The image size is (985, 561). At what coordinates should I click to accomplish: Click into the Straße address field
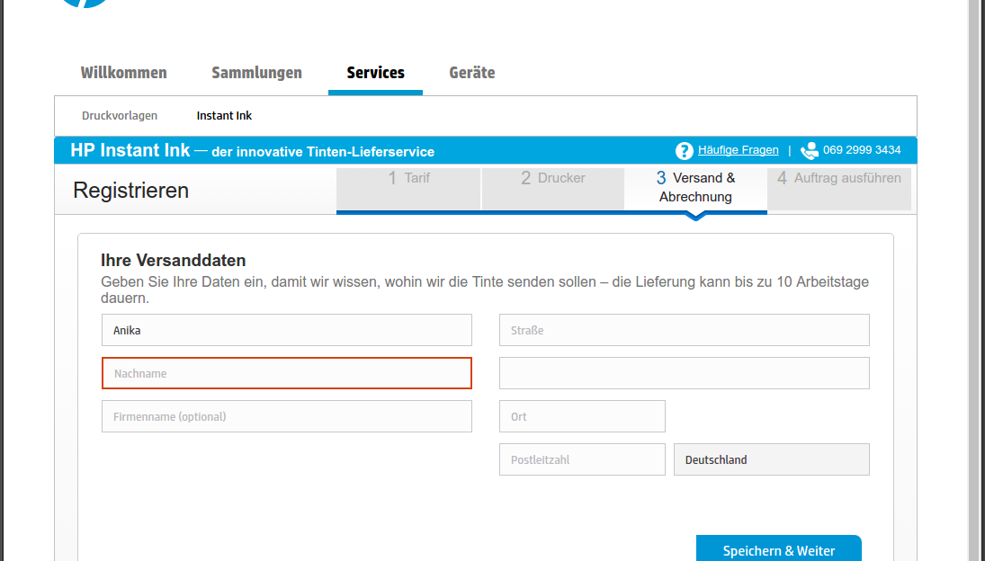(x=684, y=330)
